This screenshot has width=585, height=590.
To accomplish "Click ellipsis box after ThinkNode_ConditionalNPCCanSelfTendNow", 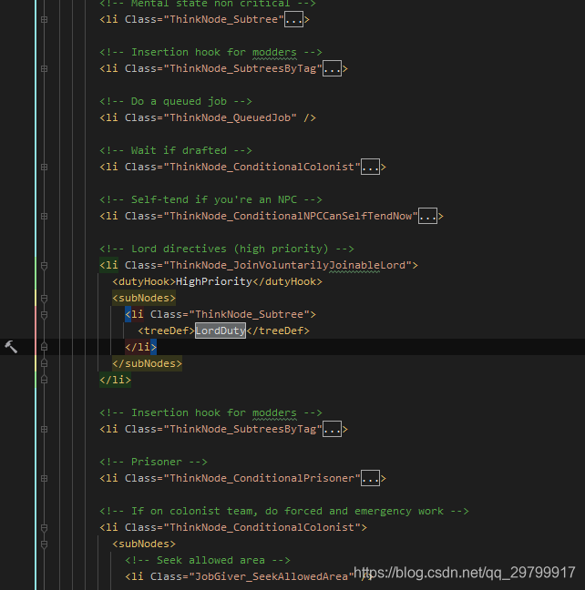I will point(428,217).
